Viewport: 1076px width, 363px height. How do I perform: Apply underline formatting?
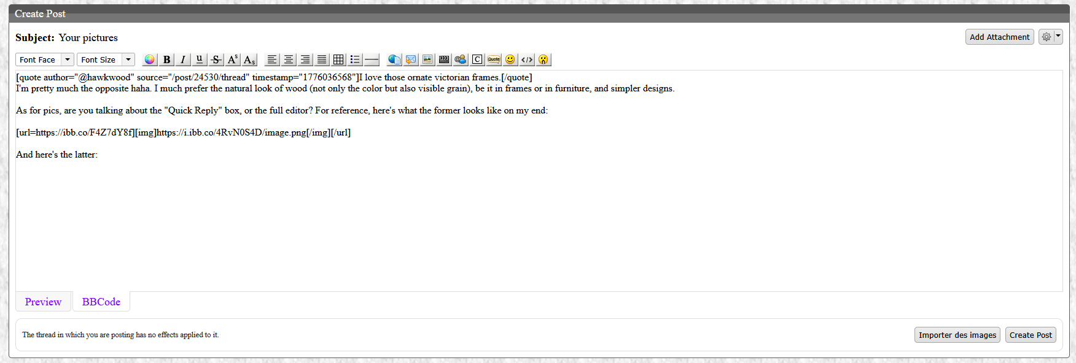[x=199, y=59]
